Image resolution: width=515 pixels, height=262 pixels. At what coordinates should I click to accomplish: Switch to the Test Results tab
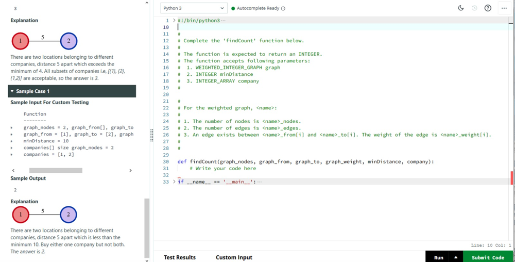tap(180, 257)
